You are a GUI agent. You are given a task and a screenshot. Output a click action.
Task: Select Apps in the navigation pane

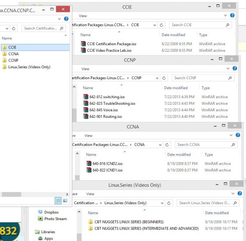point(48,238)
